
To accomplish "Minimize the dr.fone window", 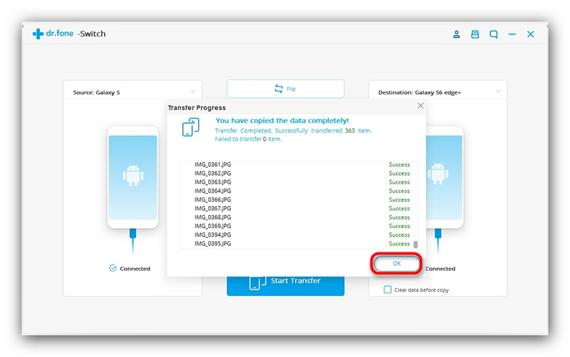I will point(512,34).
